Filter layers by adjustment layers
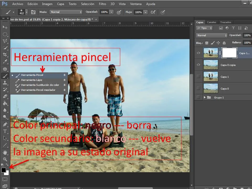 pos(227,28)
